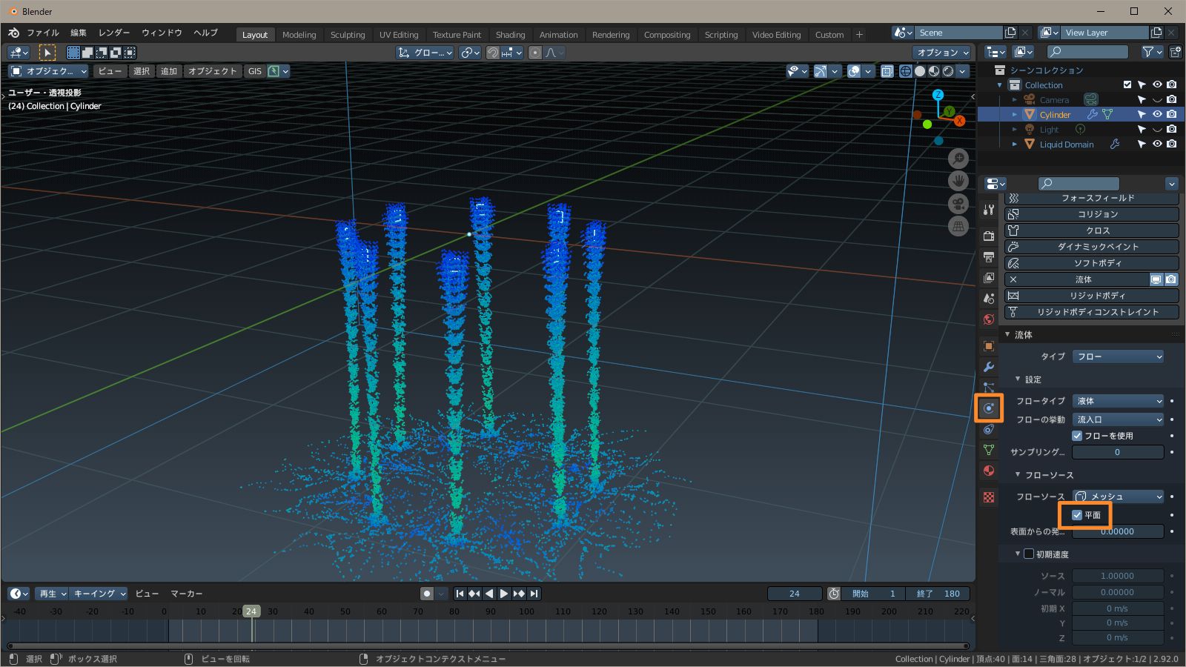1186x667 pixels.
Task: Click the サンプリング value field
Action: [x=1118, y=452]
